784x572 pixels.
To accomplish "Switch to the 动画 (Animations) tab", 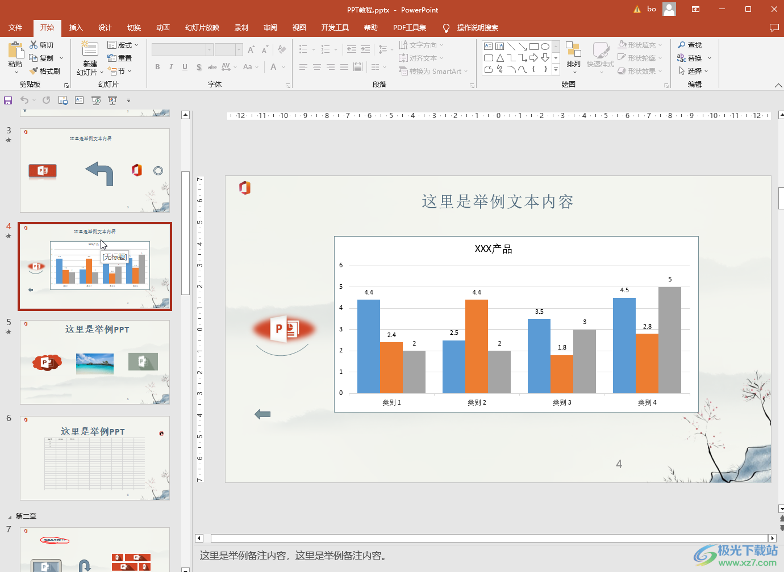I will click(163, 27).
